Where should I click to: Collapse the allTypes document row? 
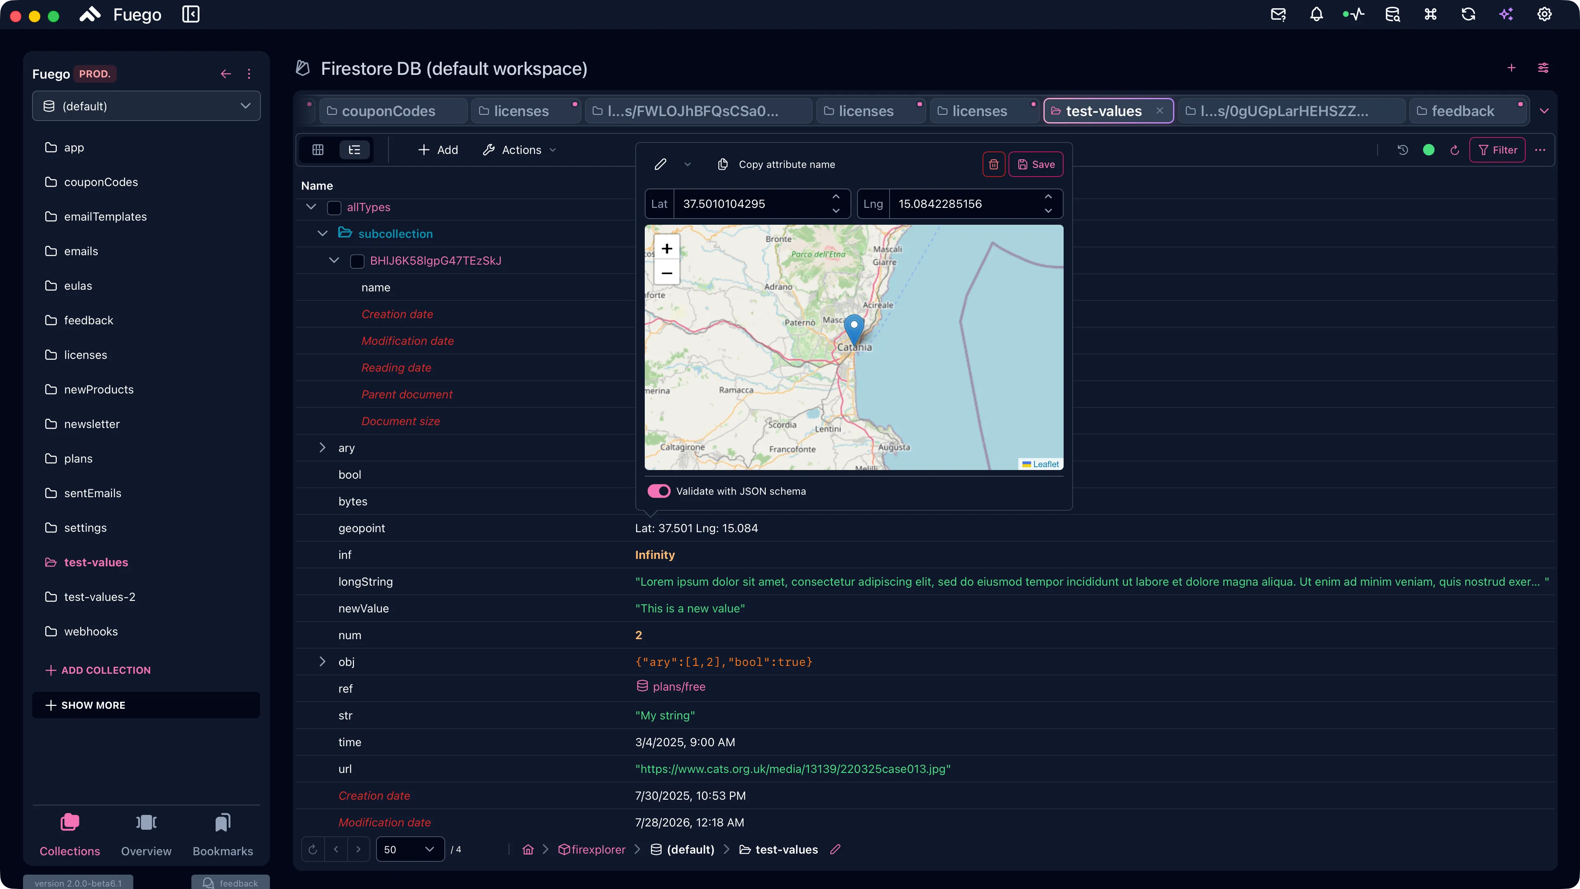[311, 207]
